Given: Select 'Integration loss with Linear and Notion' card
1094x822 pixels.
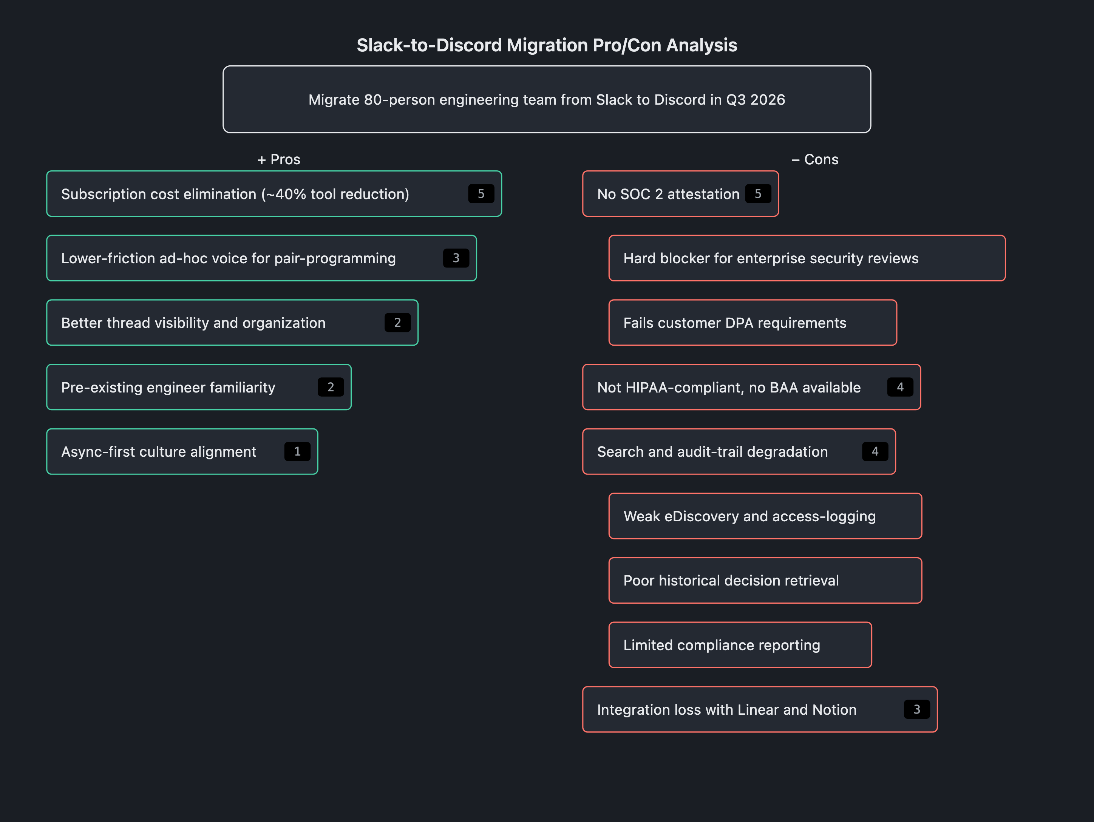Looking at the screenshot, I should point(760,709).
